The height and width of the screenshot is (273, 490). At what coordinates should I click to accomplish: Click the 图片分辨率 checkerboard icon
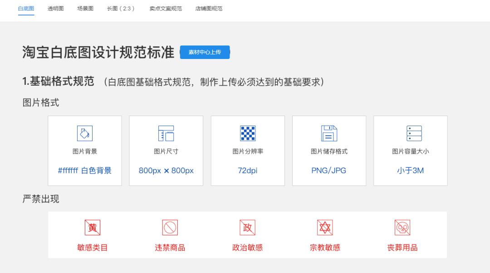click(x=247, y=133)
